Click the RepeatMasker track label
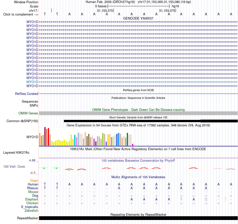This screenshot has width=238, height=224. [28, 218]
